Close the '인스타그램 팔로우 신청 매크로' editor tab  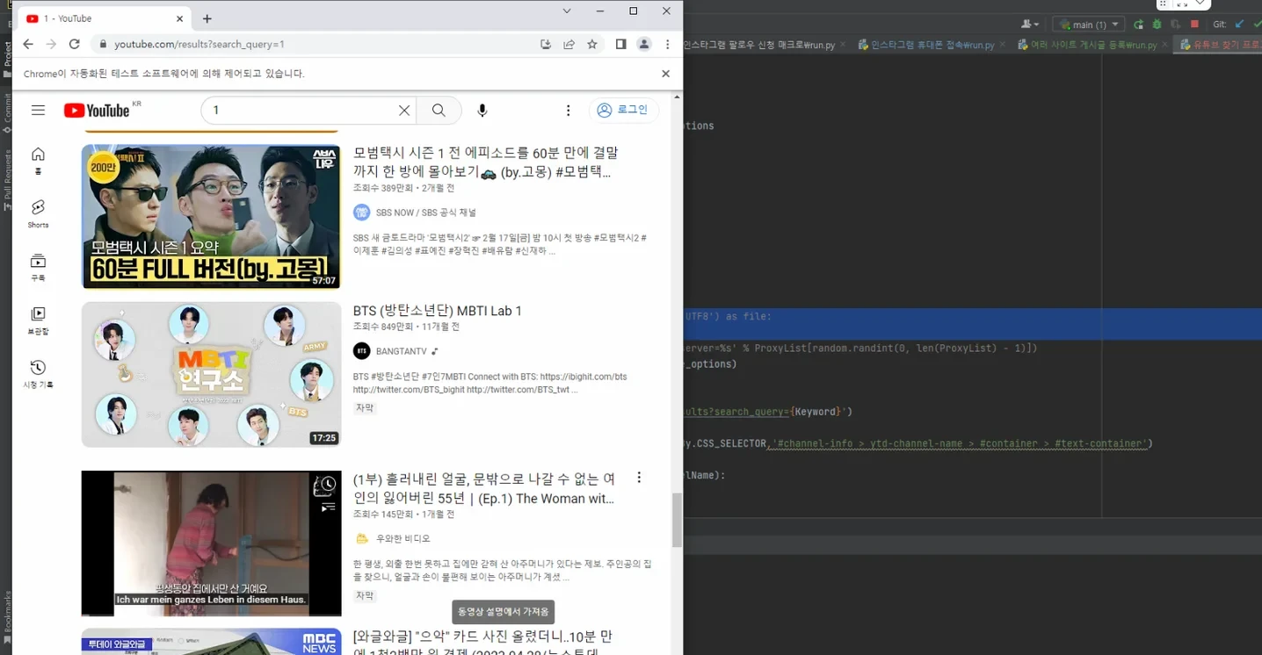[844, 45]
